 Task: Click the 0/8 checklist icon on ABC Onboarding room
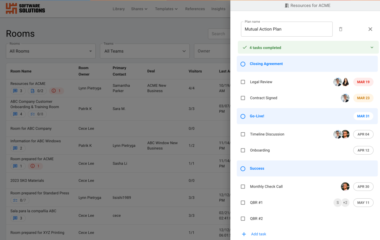[x=37, y=114]
